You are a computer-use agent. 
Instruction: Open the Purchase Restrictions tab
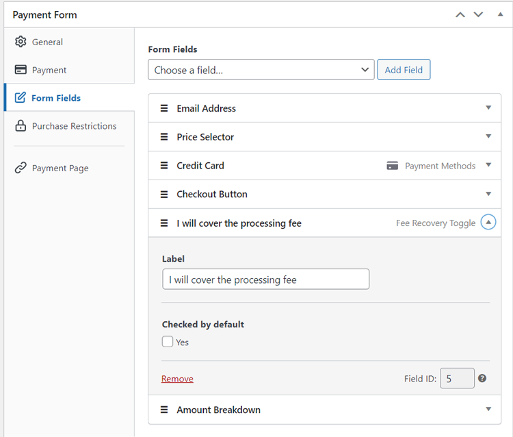(69, 126)
